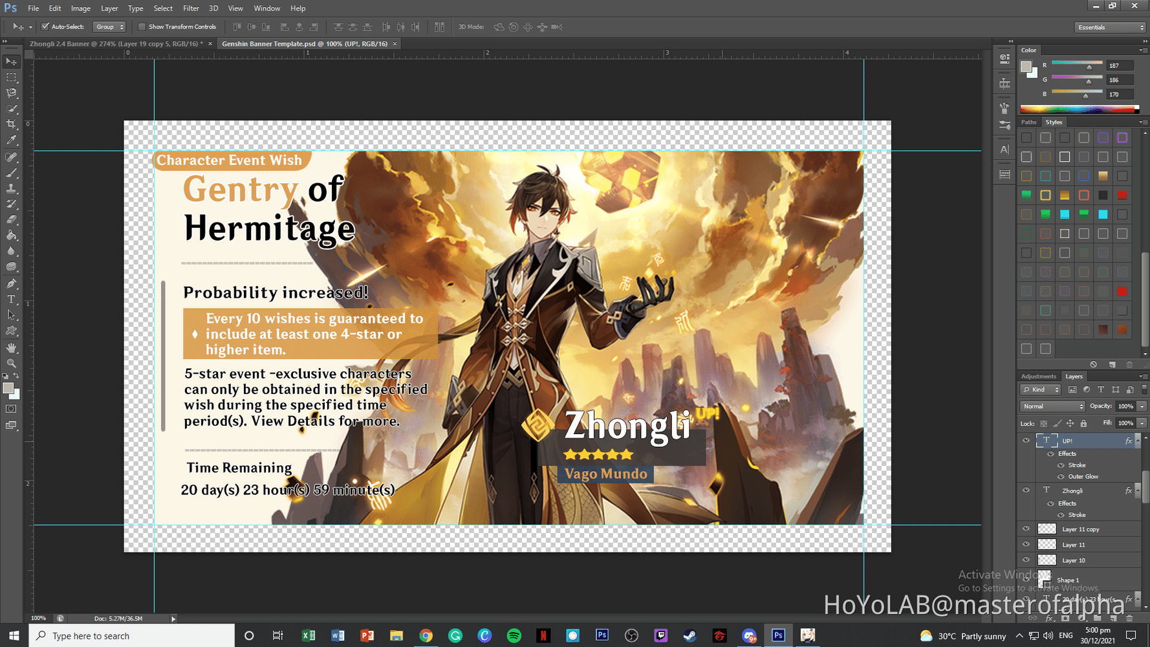This screenshot has height=647, width=1150.
Task: Lock the selected layer with the padlock button
Action: click(x=1083, y=423)
